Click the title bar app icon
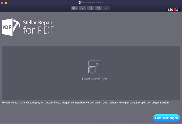The image size is (182, 124). [80, 2]
